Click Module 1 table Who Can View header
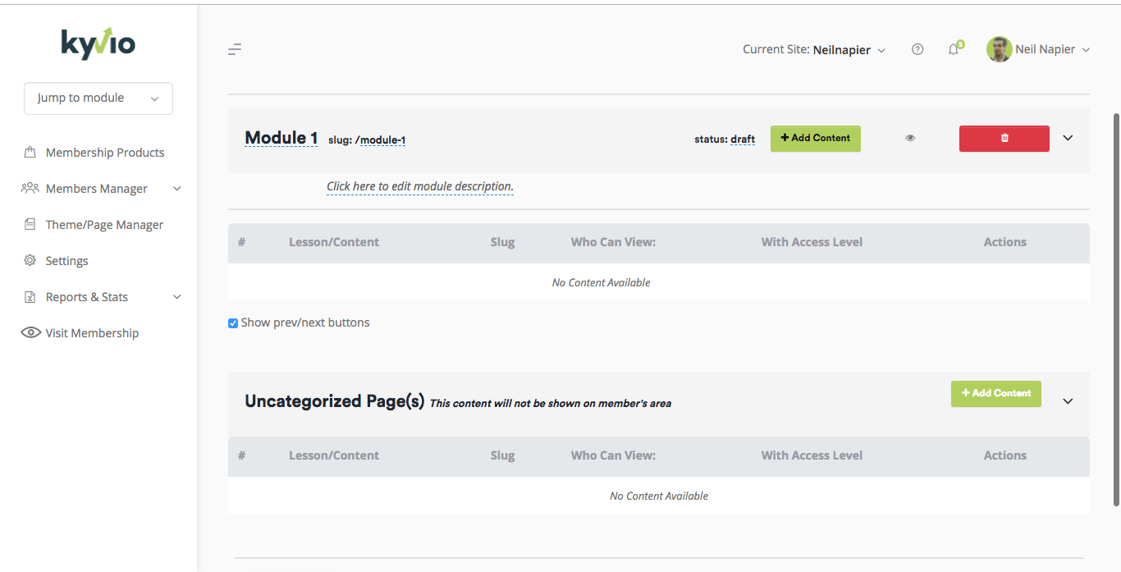This screenshot has width=1121, height=572. tap(613, 242)
